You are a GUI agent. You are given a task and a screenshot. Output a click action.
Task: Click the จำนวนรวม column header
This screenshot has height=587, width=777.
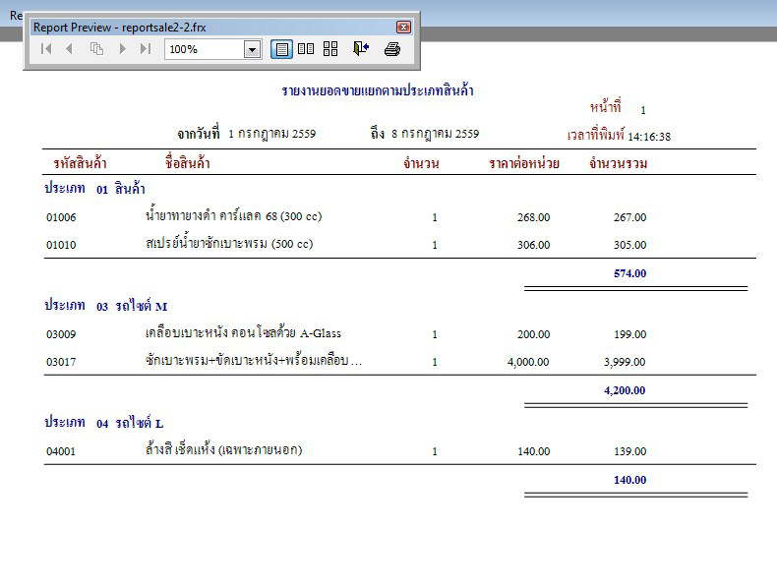tap(618, 163)
